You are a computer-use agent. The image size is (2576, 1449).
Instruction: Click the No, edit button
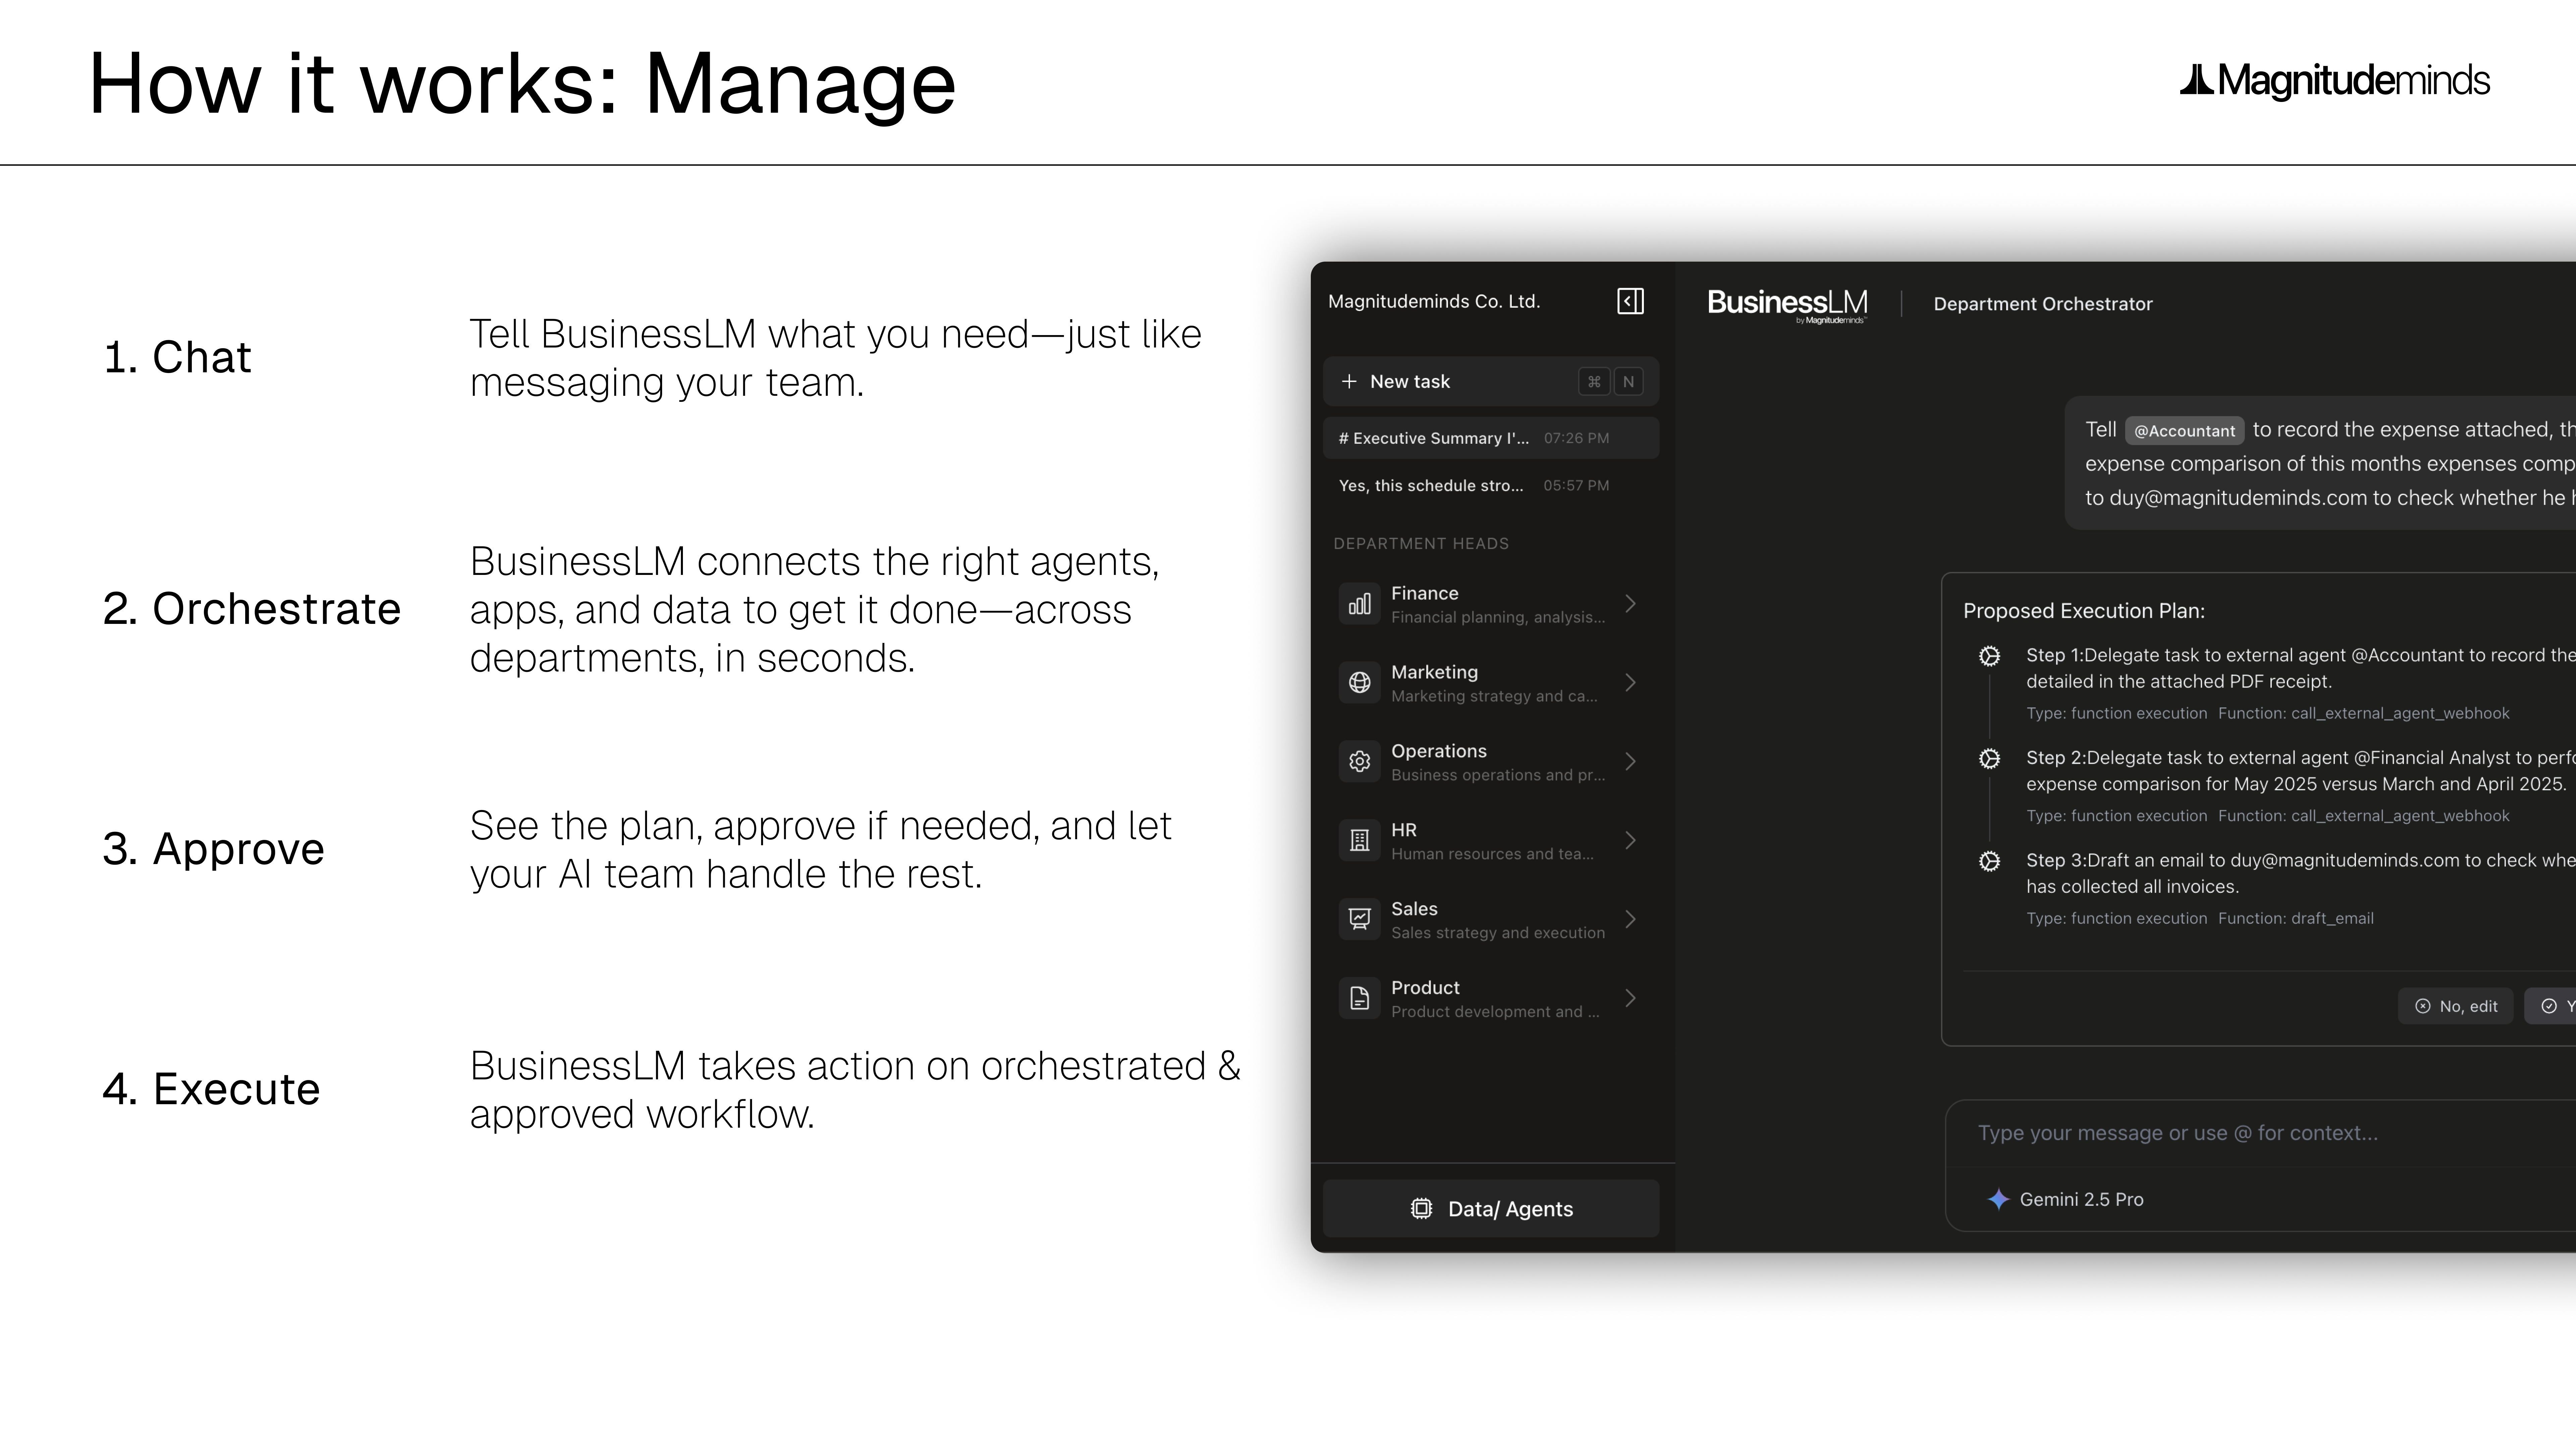click(x=2456, y=1006)
